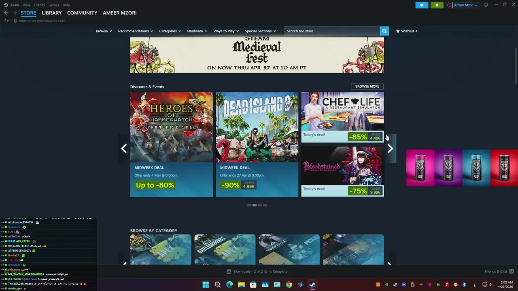Expand the Special Sections dropdown
Image resolution: width=518 pixels, height=291 pixels.
pyautogui.click(x=260, y=31)
